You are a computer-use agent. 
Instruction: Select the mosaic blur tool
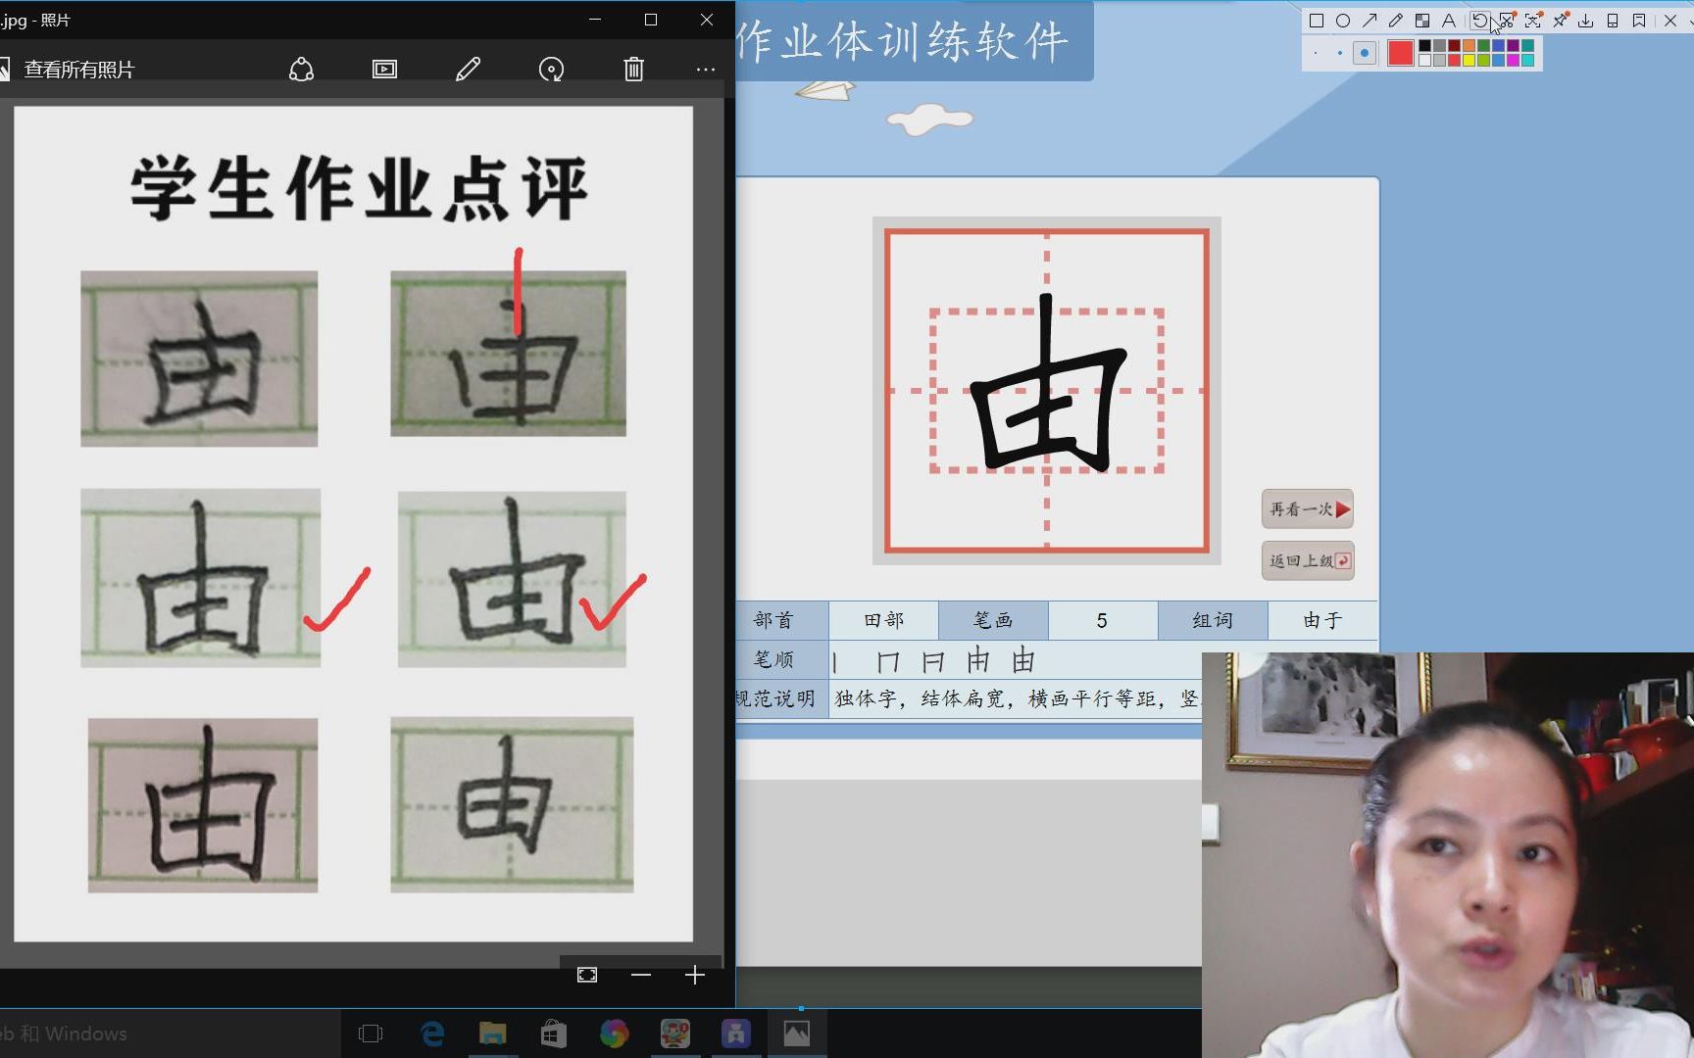(1423, 21)
